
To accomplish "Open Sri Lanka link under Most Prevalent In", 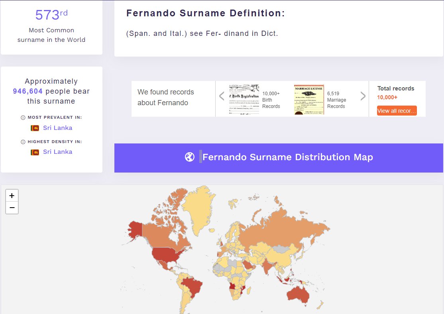I will 57,128.
